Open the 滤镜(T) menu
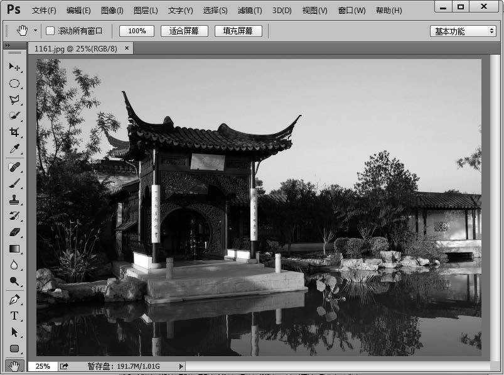 pos(250,11)
